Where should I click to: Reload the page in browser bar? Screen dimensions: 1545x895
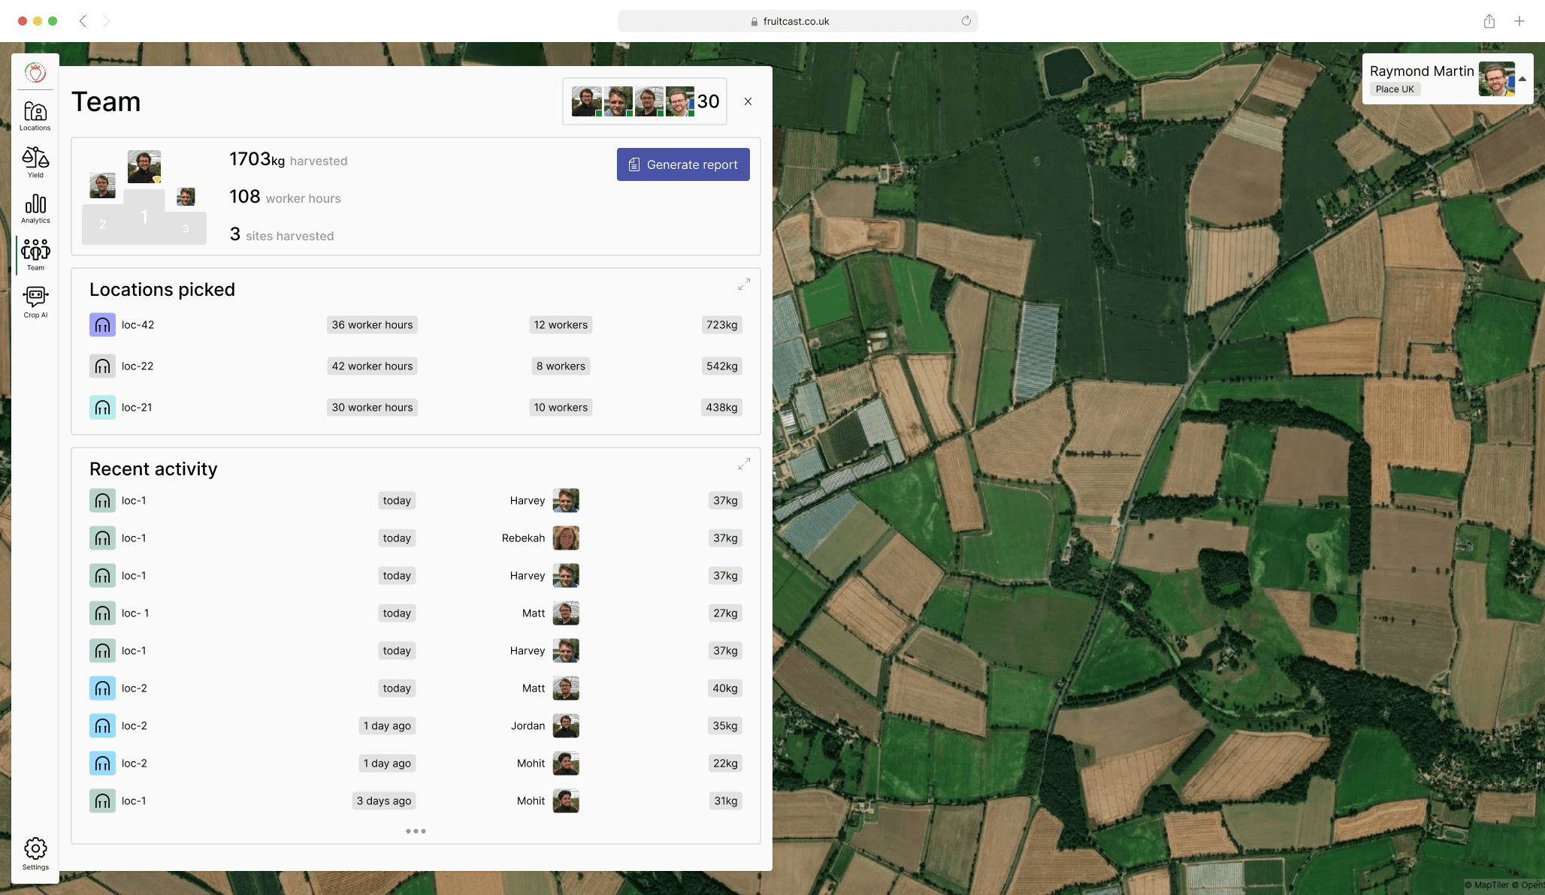pos(966,21)
